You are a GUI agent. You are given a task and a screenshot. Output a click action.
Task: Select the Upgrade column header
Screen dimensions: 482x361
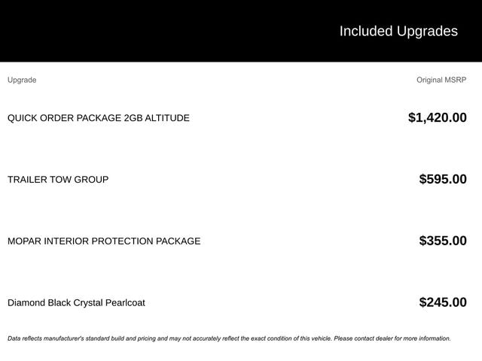pos(22,80)
